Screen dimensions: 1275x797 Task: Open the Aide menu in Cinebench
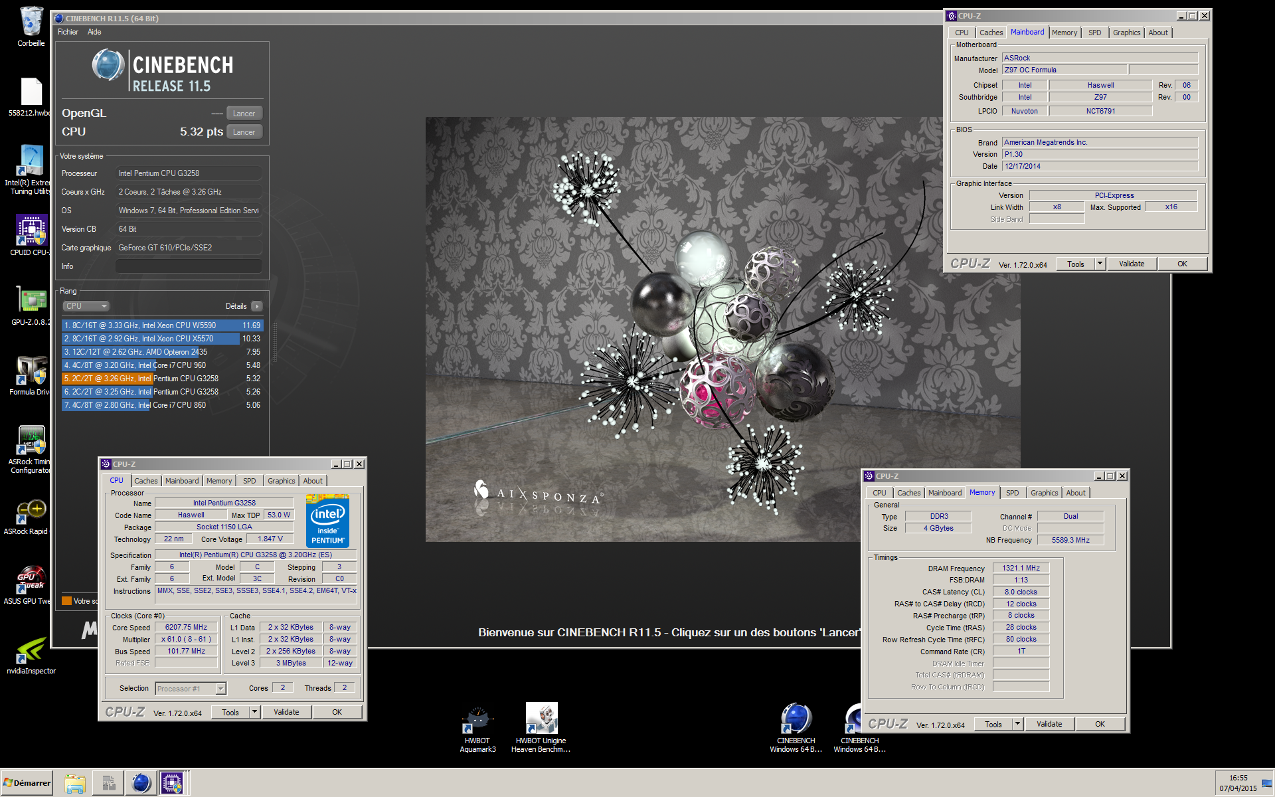(94, 32)
